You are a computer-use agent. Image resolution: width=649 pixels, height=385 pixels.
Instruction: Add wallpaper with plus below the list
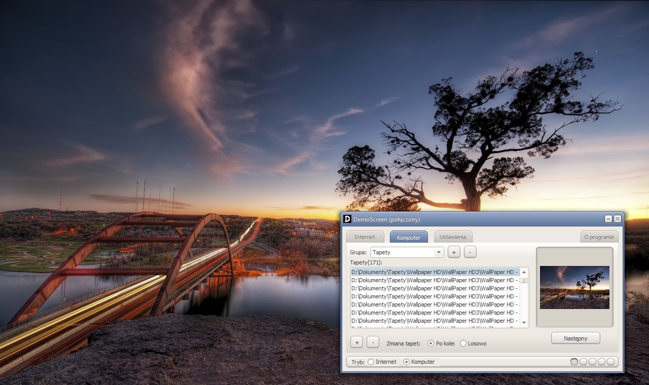pos(356,342)
